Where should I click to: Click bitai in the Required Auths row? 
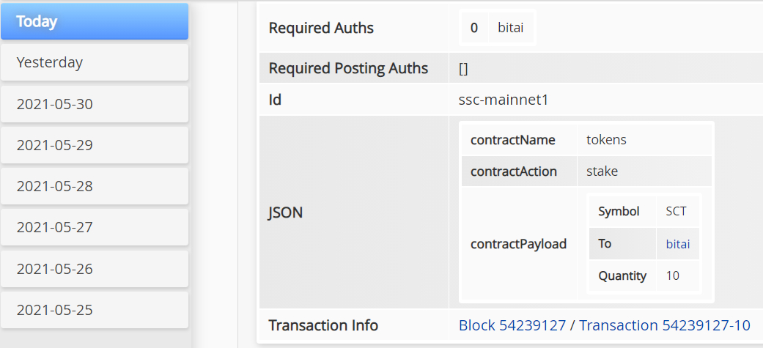[511, 29]
